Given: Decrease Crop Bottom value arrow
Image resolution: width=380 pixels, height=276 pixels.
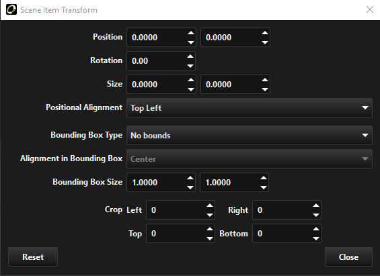Looking at the screenshot, I should 316,238.
